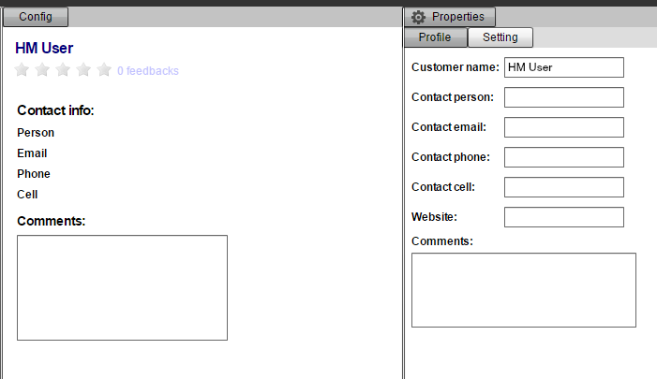Click the Comments box in Properties panel
Screen dimensions: 657x379
(523, 290)
